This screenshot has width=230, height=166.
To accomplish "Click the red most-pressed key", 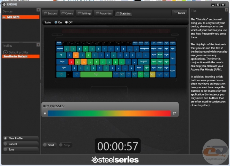I will click(x=71, y=62).
